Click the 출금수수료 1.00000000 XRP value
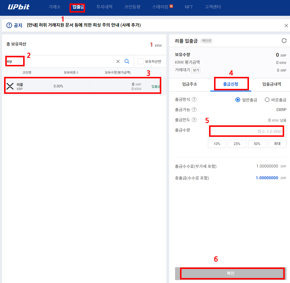The image size is (290, 283). pyautogui.click(x=271, y=166)
